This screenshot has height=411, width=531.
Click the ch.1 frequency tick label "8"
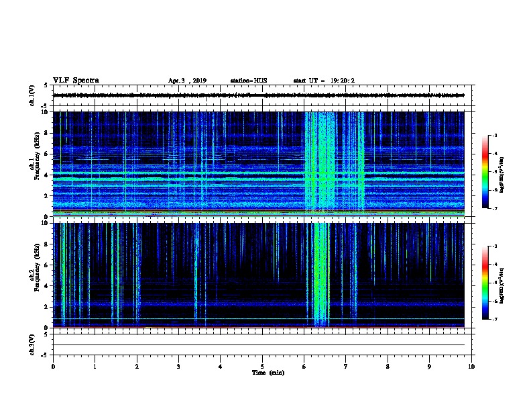click(x=47, y=133)
